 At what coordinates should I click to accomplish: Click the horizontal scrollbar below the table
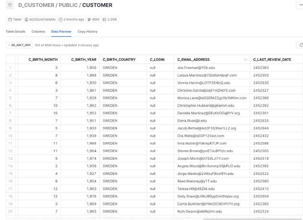point(246,219)
